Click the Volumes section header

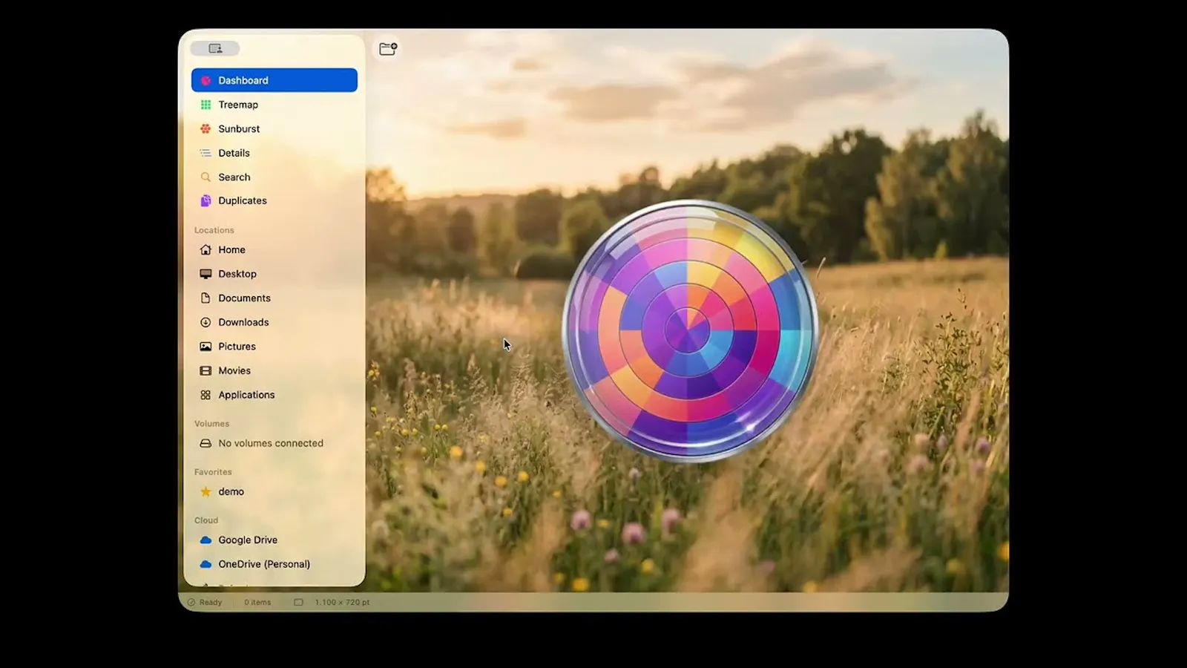coord(212,424)
